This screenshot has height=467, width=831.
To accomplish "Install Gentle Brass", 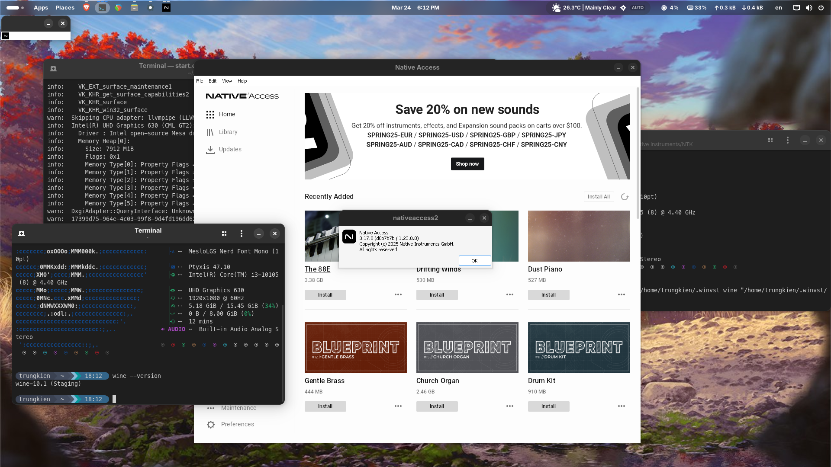I will click(x=325, y=406).
